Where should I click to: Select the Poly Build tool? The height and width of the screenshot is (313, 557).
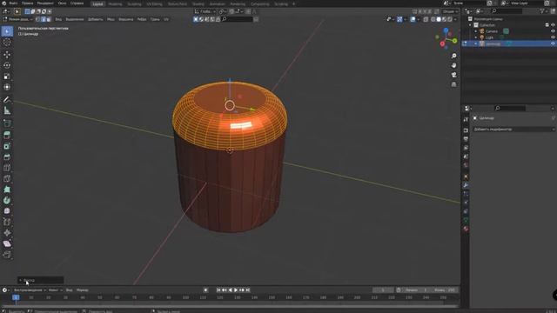(7, 190)
